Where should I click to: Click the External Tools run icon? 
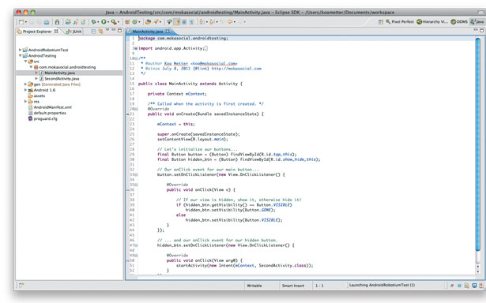pyautogui.click(x=114, y=22)
